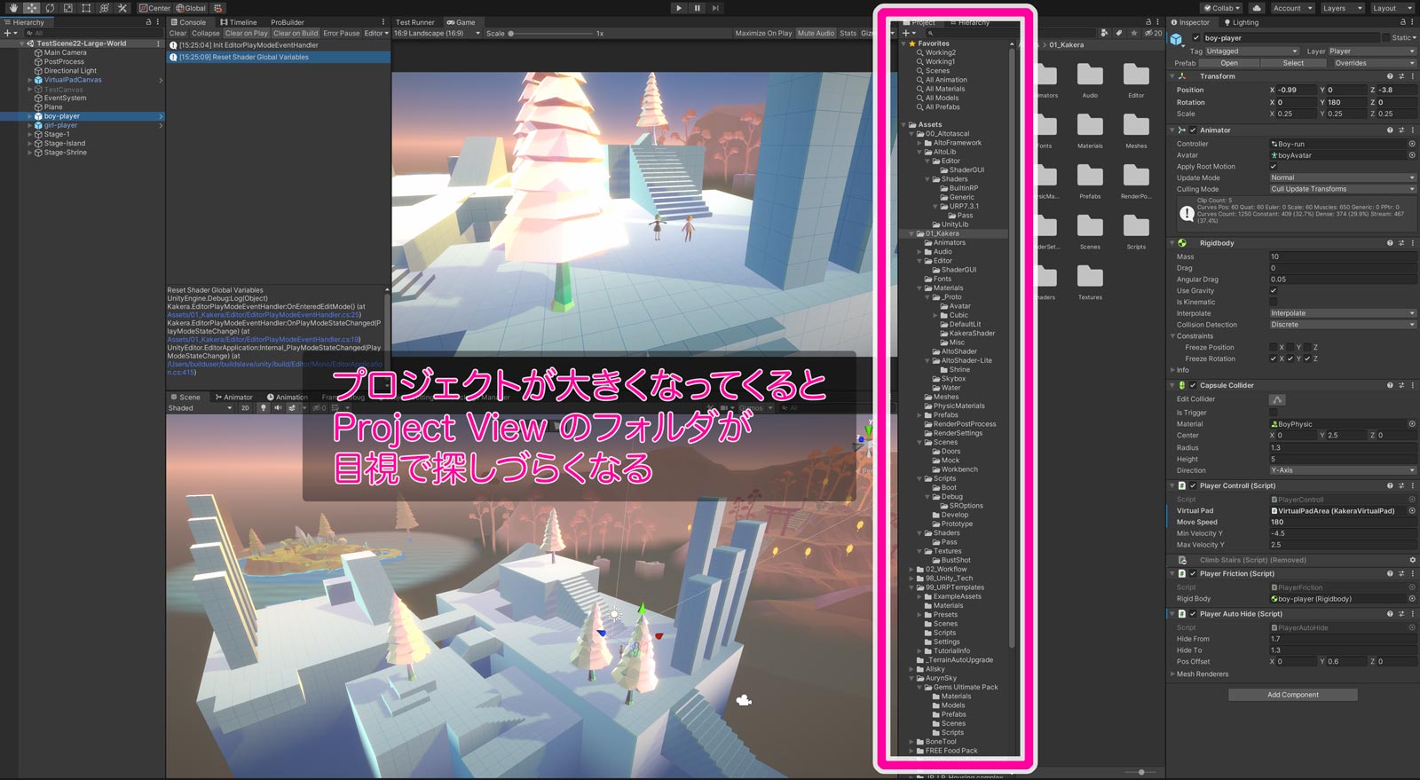
Task: Open the Culling Mode dropdown
Action: (x=1342, y=189)
